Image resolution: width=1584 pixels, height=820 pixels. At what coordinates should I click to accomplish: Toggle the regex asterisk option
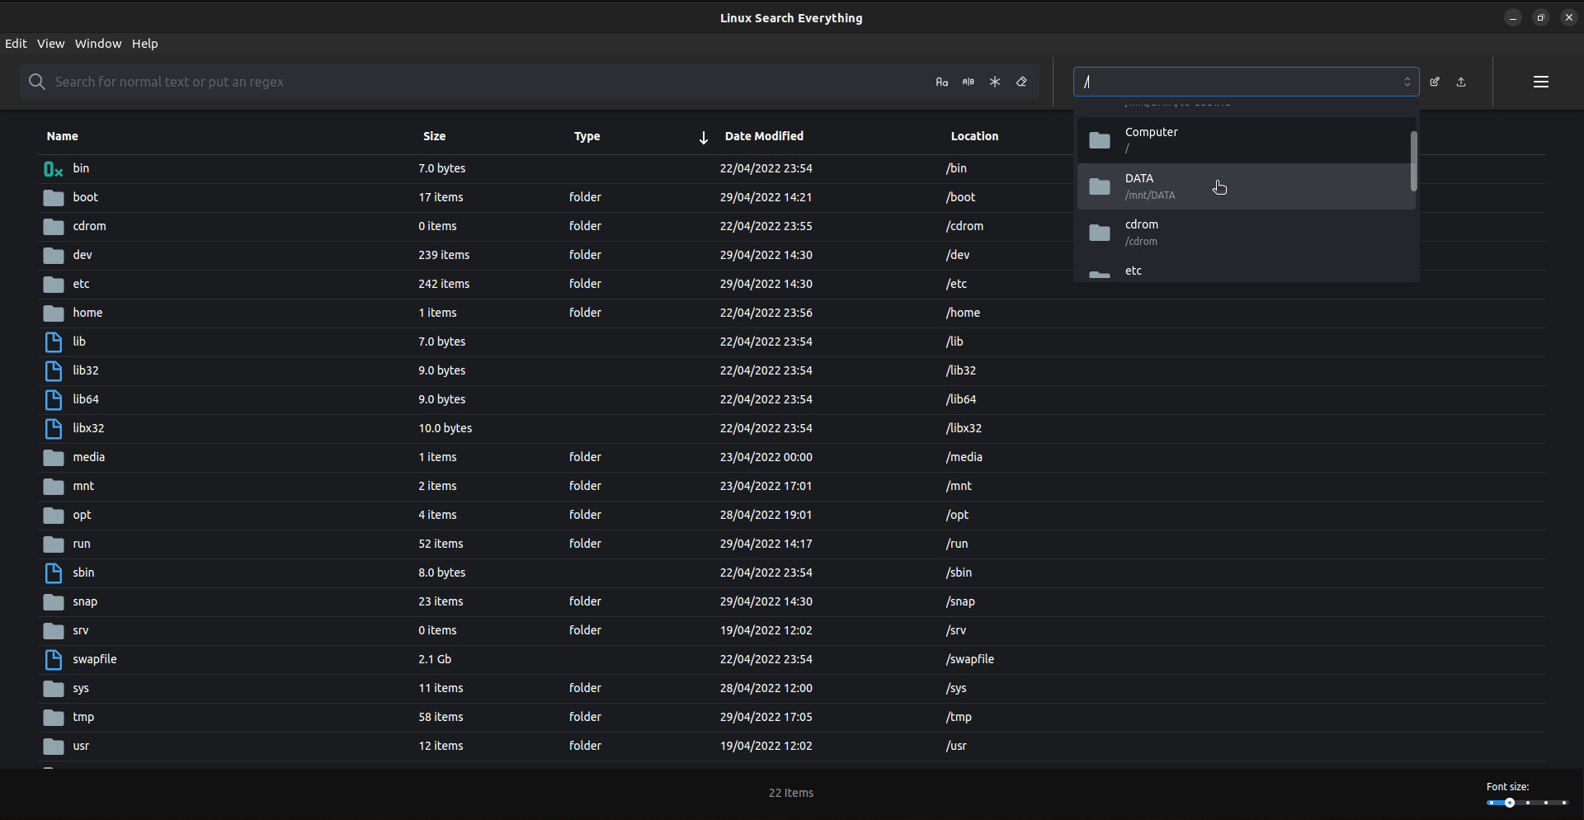click(995, 82)
